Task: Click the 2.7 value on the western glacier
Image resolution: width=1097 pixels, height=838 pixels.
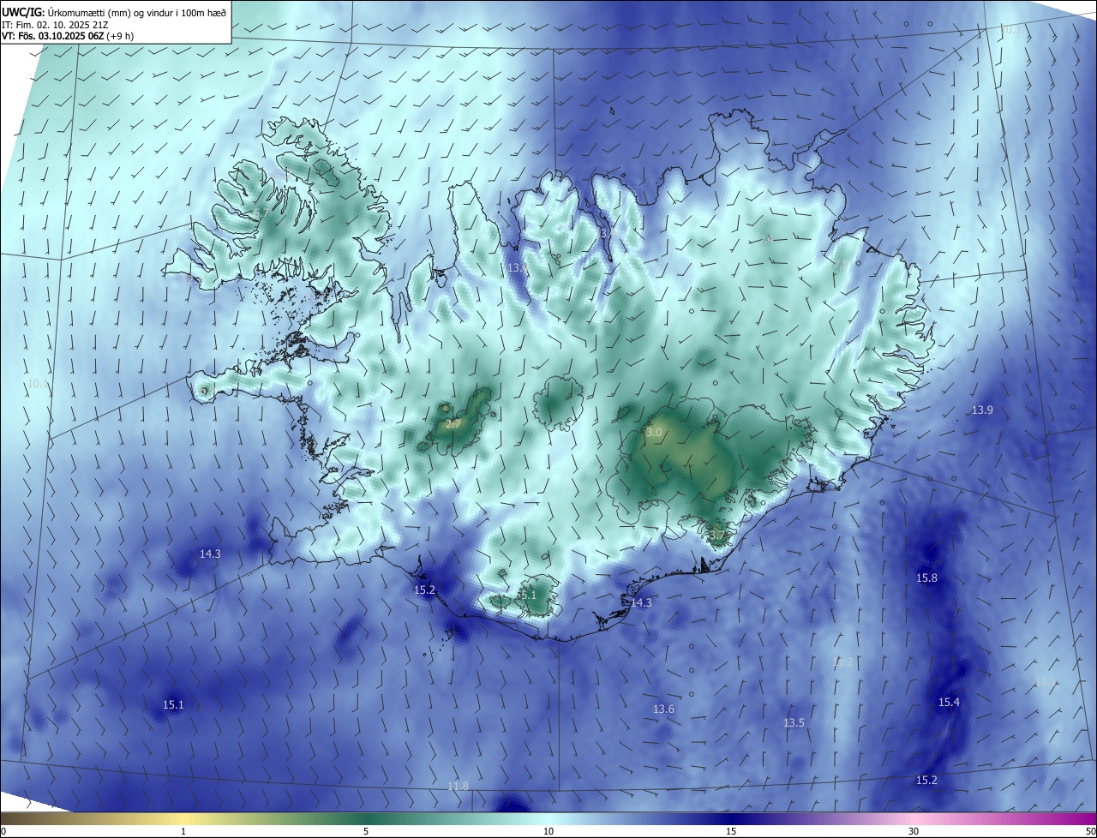Action: pos(453,424)
